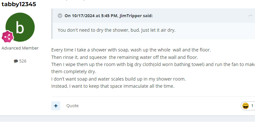
Task: Click the laughing emoji reaction icon
Action: pyautogui.click(x=245, y=106)
